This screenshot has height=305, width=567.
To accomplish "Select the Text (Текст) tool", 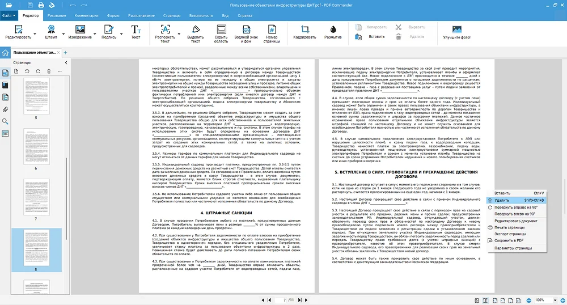I will [x=136, y=32].
